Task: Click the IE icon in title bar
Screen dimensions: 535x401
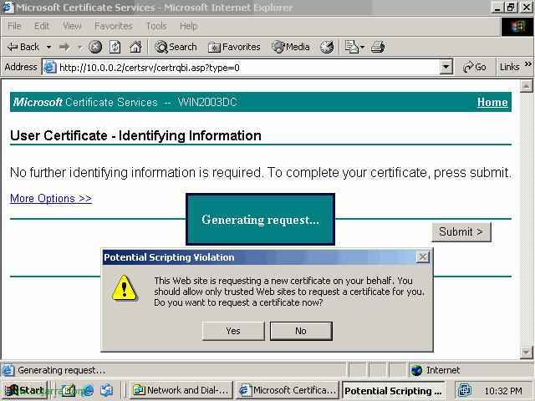Action: [8, 8]
